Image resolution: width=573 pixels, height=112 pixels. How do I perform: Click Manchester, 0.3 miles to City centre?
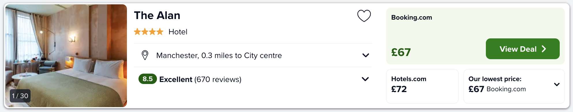click(x=219, y=55)
